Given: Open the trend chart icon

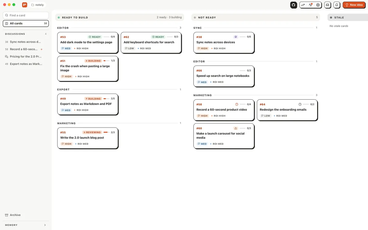Looking at the screenshot, I should tap(303, 5).
